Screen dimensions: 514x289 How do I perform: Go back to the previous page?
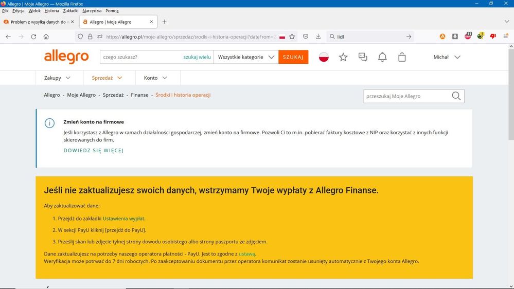[x=9, y=37]
